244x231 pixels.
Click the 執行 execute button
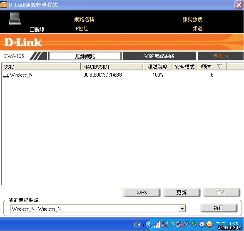pos(219,208)
